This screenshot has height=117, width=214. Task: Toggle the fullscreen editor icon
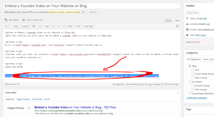click(177, 26)
